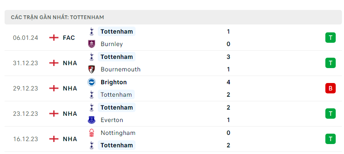
Task: Click the Brighton club crest
Action: 92,82
